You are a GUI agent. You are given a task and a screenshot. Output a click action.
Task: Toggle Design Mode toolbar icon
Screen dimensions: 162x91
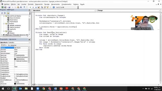39,7
